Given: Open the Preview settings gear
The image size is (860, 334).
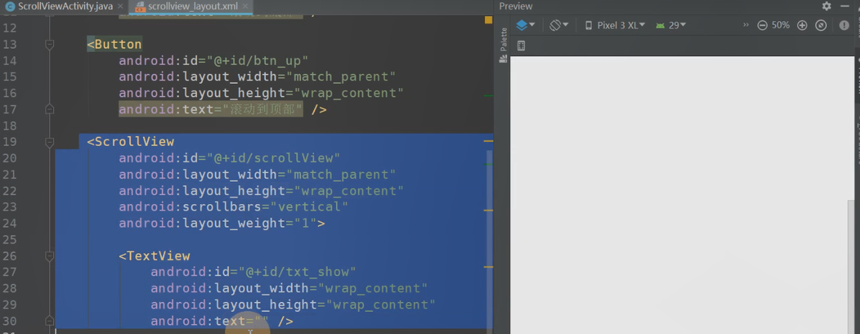Looking at the screenshot, I should [826, 6].
